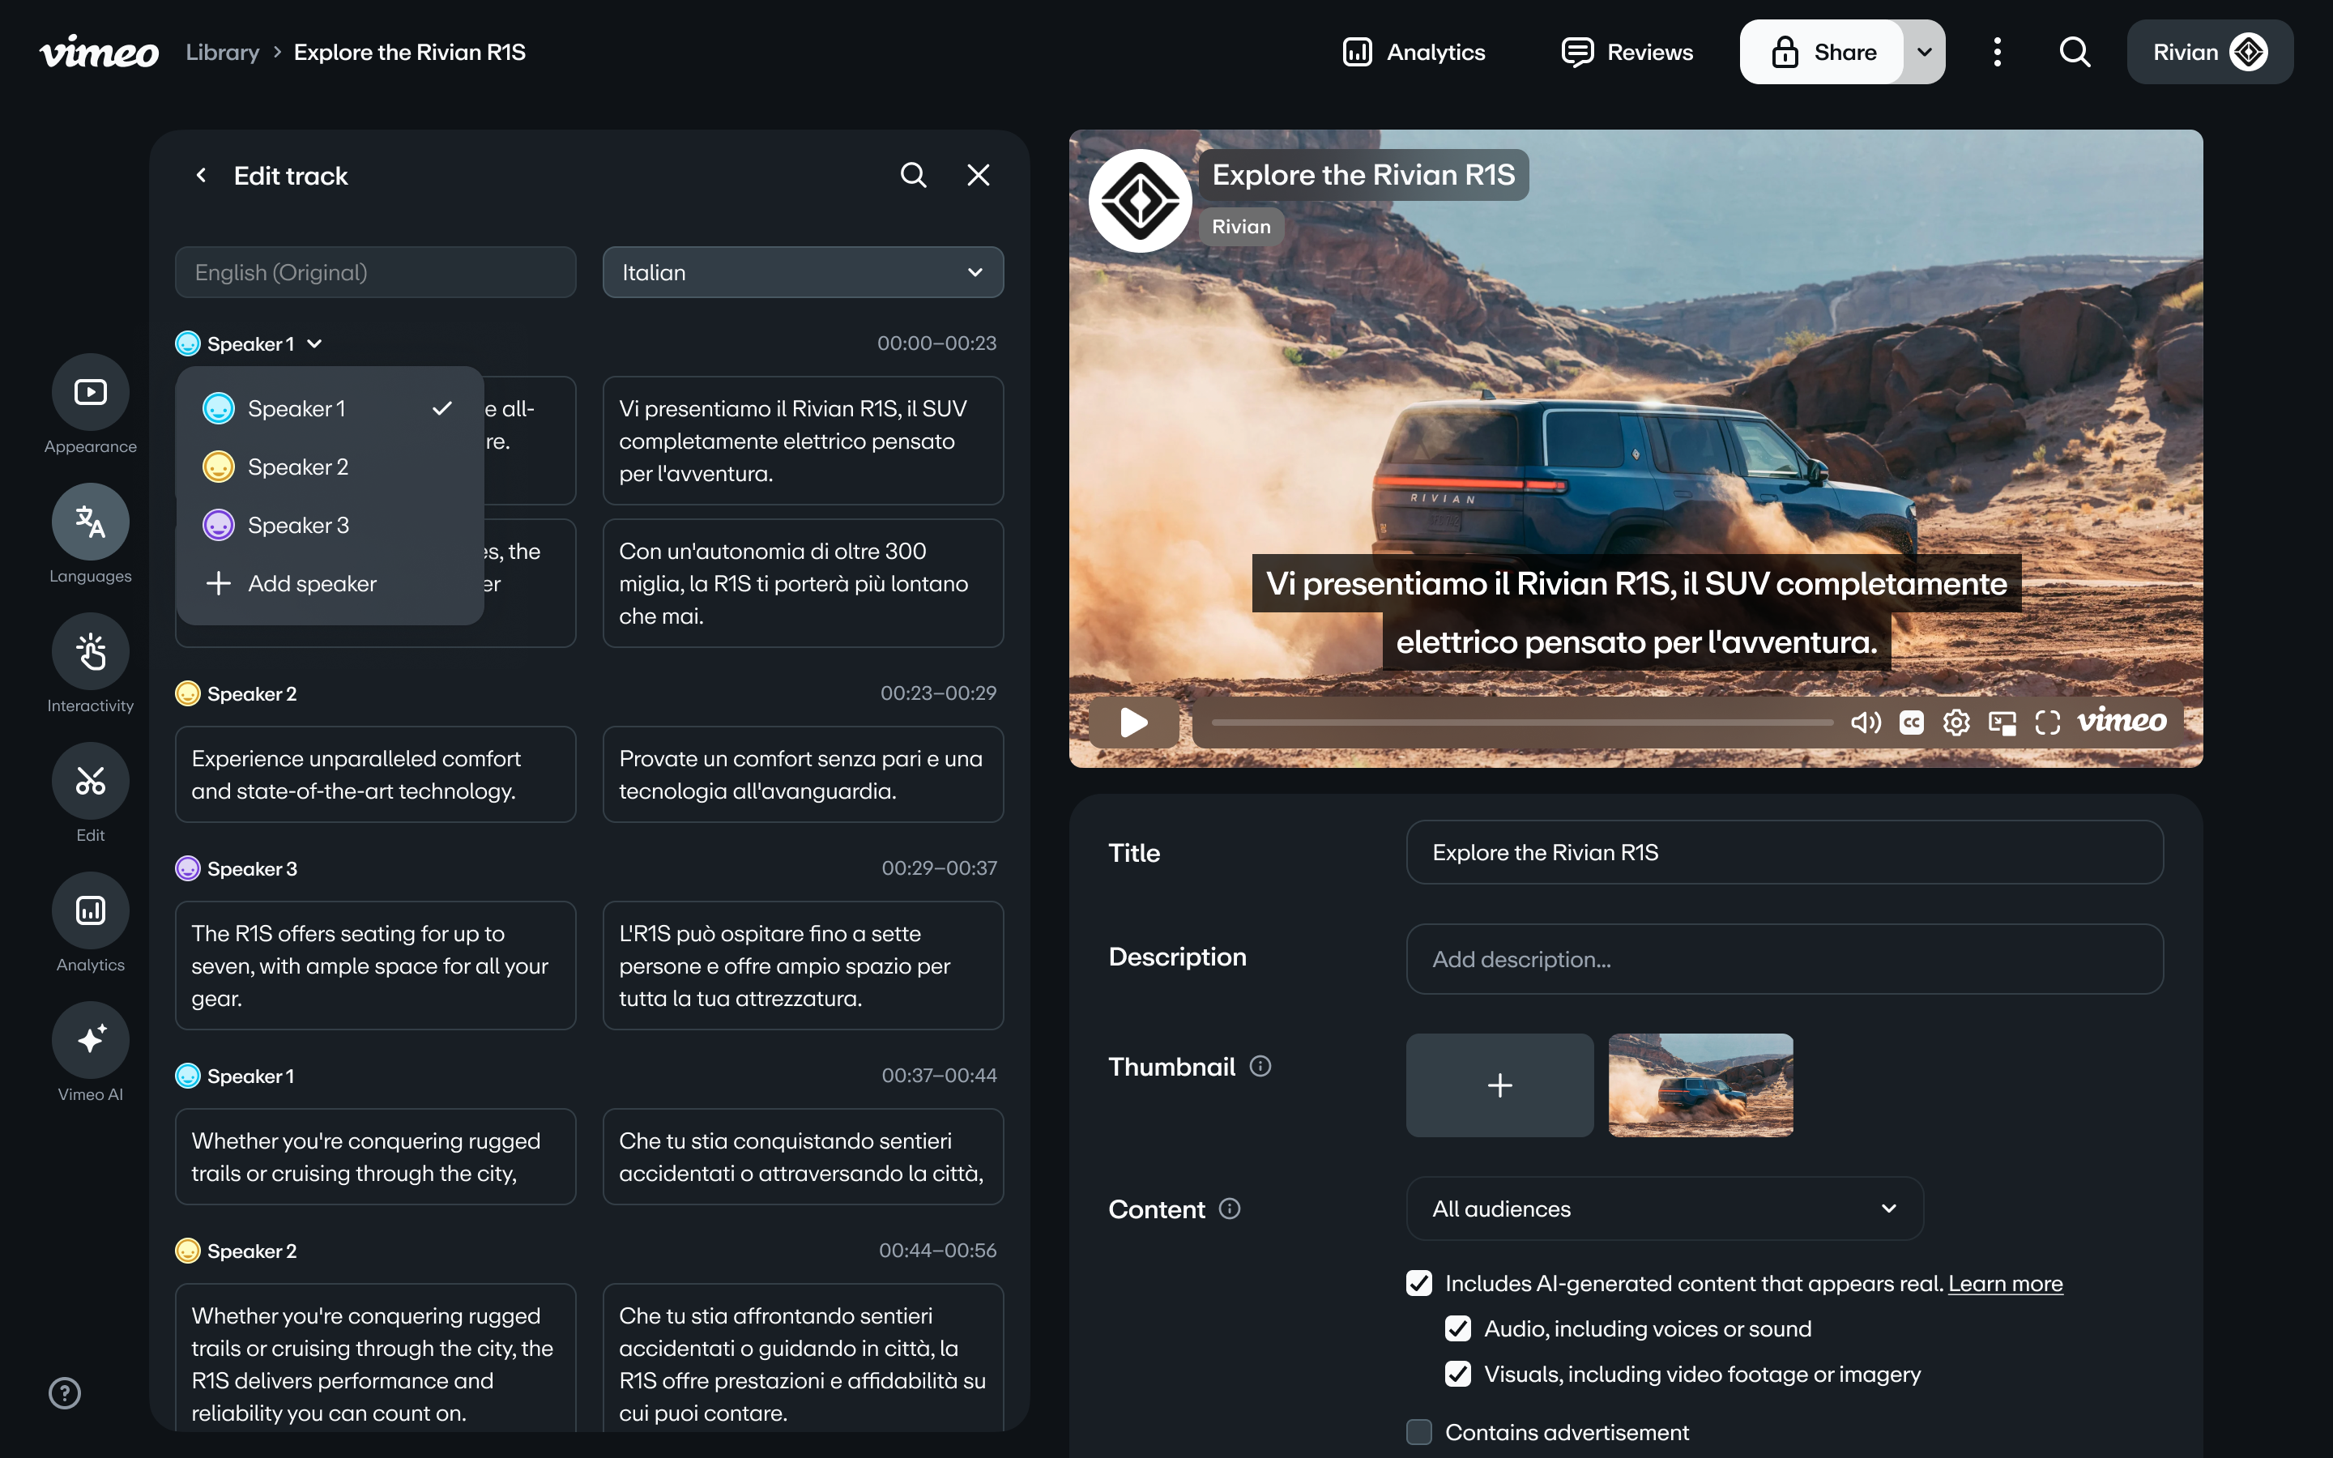Enter fullscreen mode in the video player

[x=2047, y=723]
